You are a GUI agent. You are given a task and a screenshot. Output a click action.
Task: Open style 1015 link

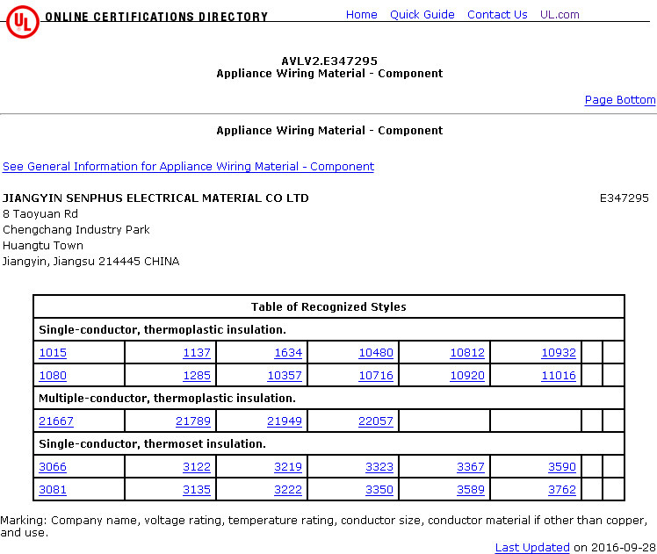coord(53,353)
